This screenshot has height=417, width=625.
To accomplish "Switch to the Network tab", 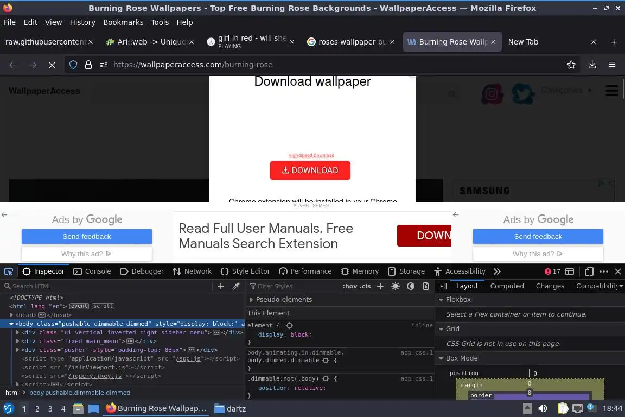I will click(192, 271).
